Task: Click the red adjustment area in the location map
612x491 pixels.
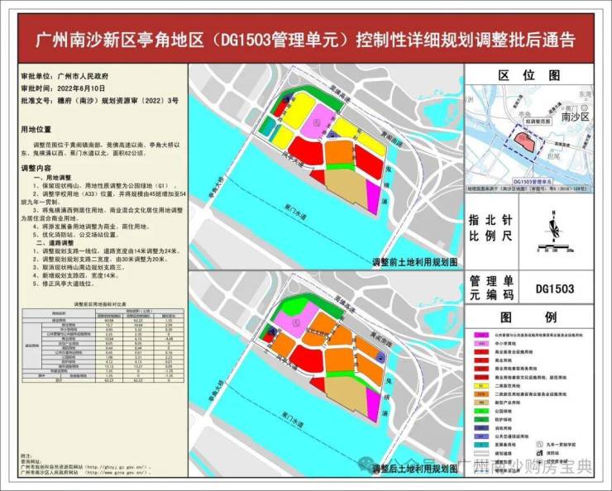Action: [x=524, y=142]
